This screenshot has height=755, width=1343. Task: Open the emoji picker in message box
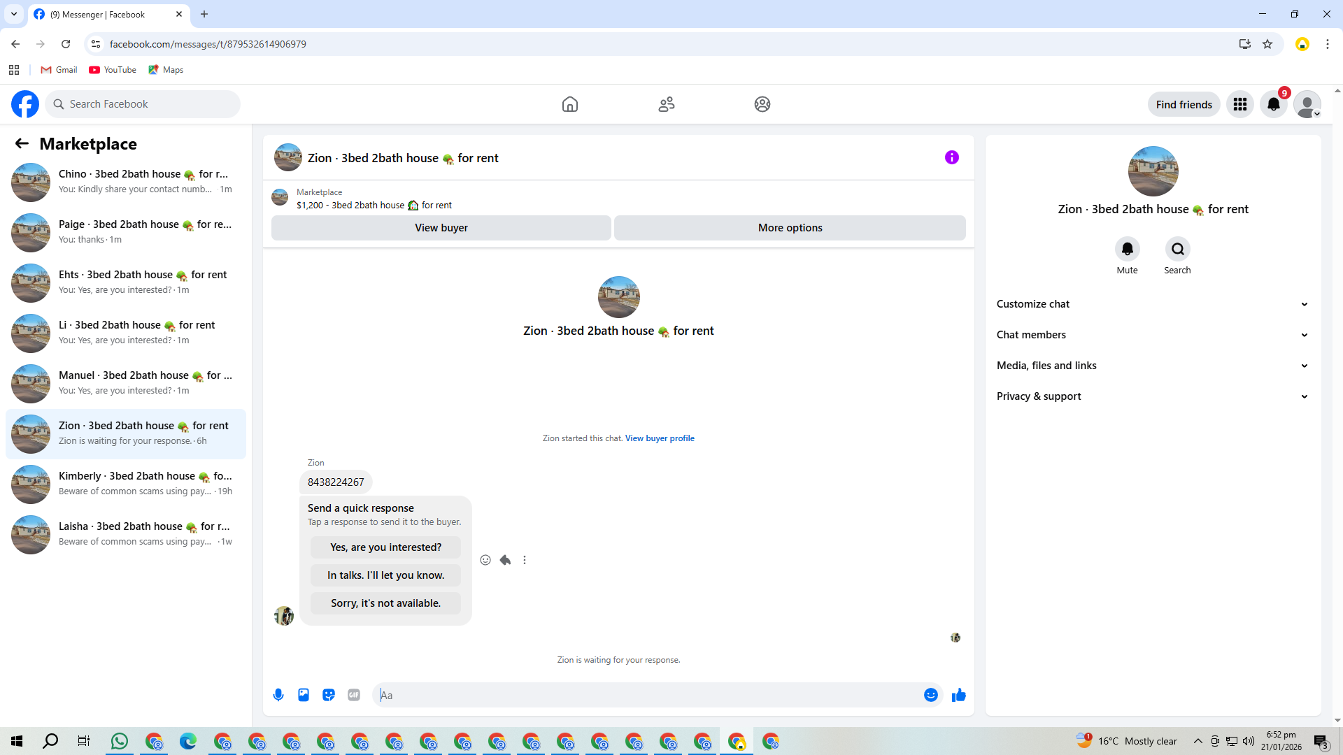(x=930, y=695)
